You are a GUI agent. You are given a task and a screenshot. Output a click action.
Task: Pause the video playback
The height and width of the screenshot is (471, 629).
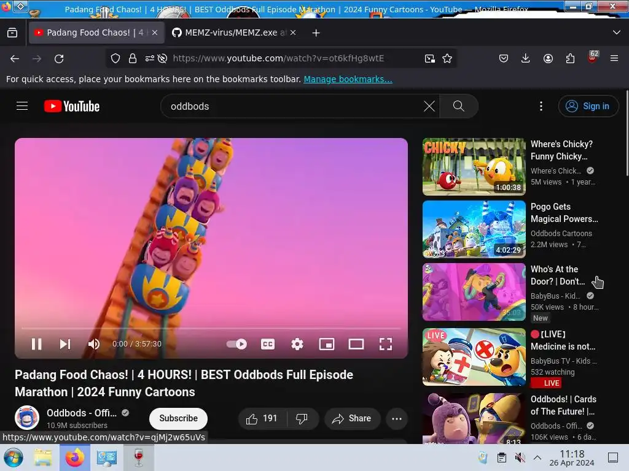pyautogui.click(x=36, y=344)
